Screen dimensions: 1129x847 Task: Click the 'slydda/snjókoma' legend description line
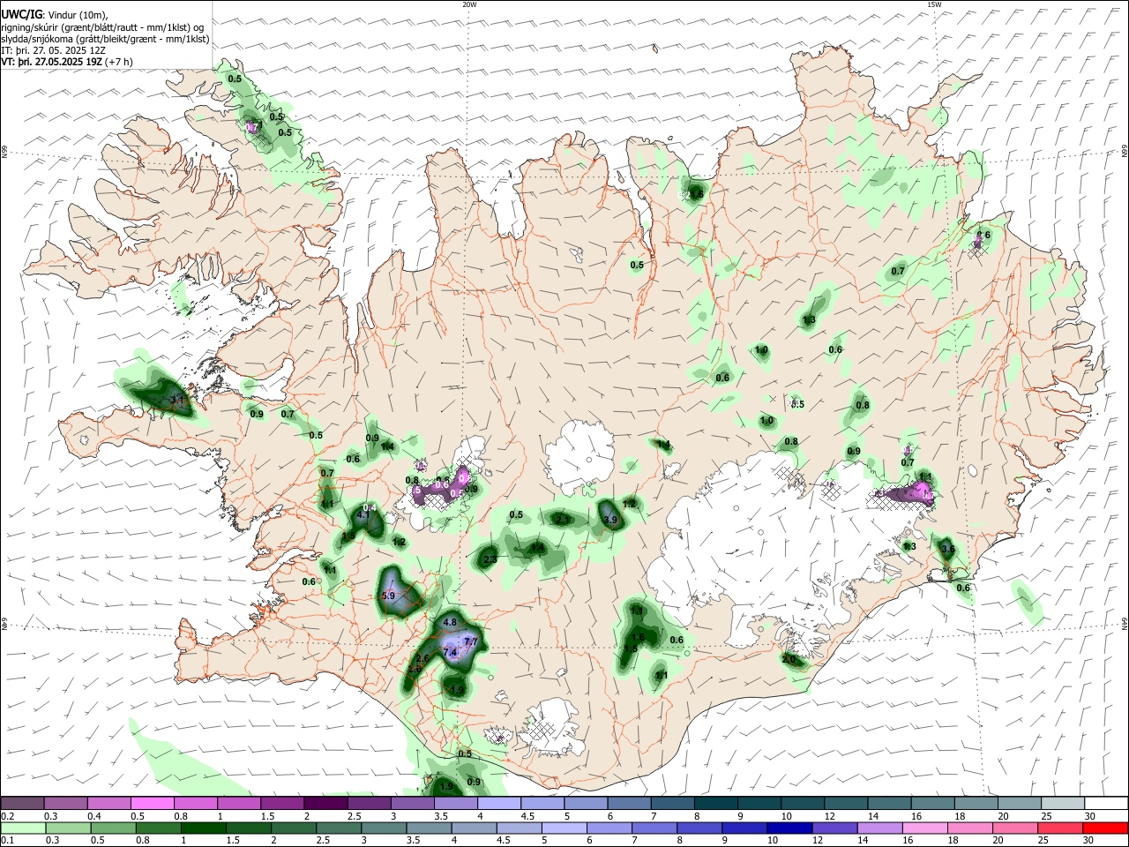[105, 39]
